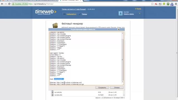
Task: Click the logout link at top right
Action: 138,9
